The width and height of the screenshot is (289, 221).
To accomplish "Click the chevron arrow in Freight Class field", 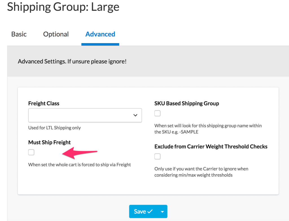I will [x=135, y=115].
